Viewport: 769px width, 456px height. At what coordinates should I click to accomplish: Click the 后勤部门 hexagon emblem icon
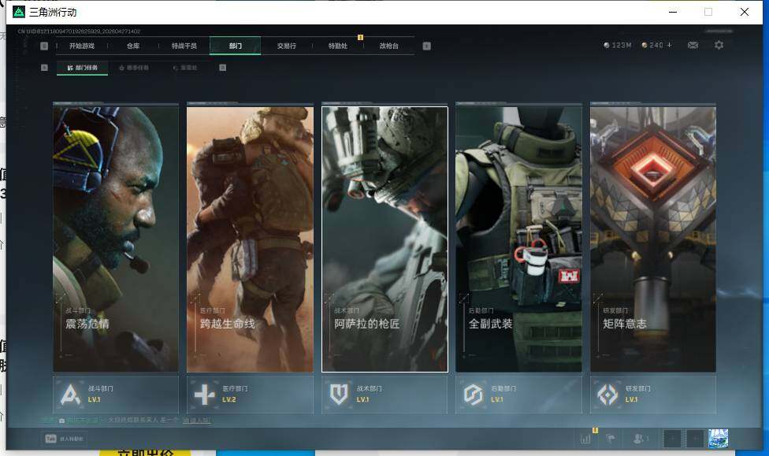click(474, 395)
